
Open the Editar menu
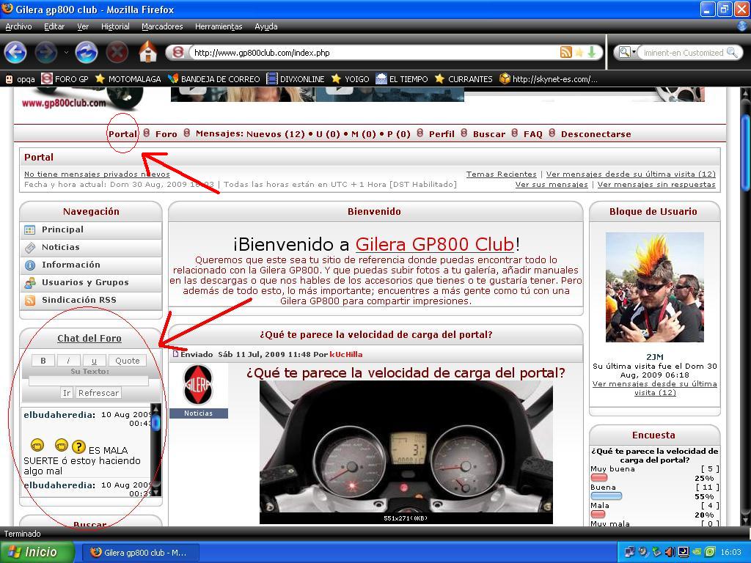click(x=54, y=27)
